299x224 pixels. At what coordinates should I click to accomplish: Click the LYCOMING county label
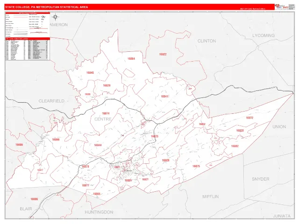coord(263,35)
